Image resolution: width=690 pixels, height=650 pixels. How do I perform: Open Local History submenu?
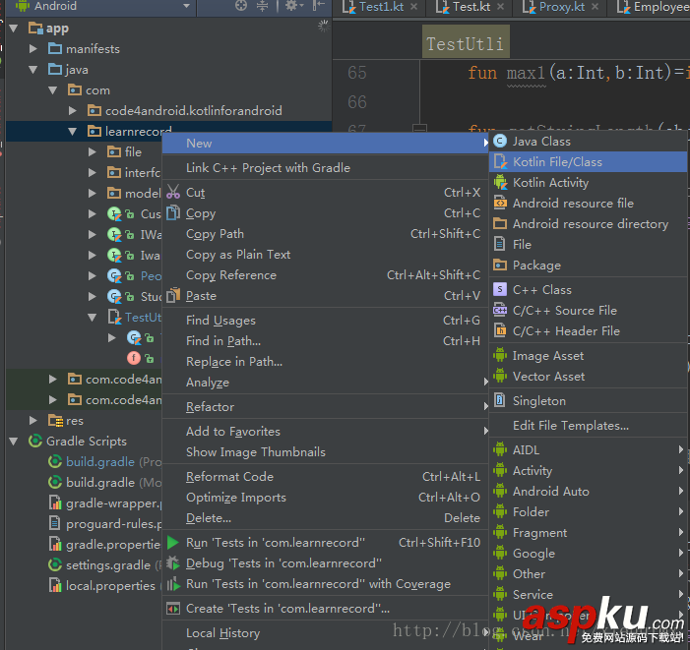(326, 633)
